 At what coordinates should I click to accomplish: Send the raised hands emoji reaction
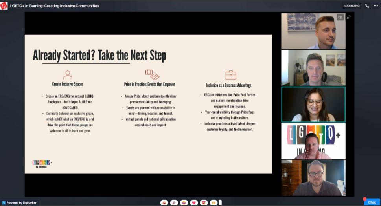click(x=214, y=202)
